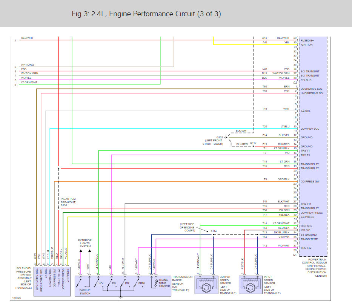Click the 'VIO/WHT' wire label at T42
Screen dimensions: 352x308
[x=284, y=246]
